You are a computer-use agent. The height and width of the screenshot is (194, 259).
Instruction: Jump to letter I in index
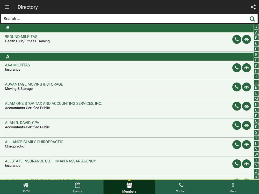[256, 77]
